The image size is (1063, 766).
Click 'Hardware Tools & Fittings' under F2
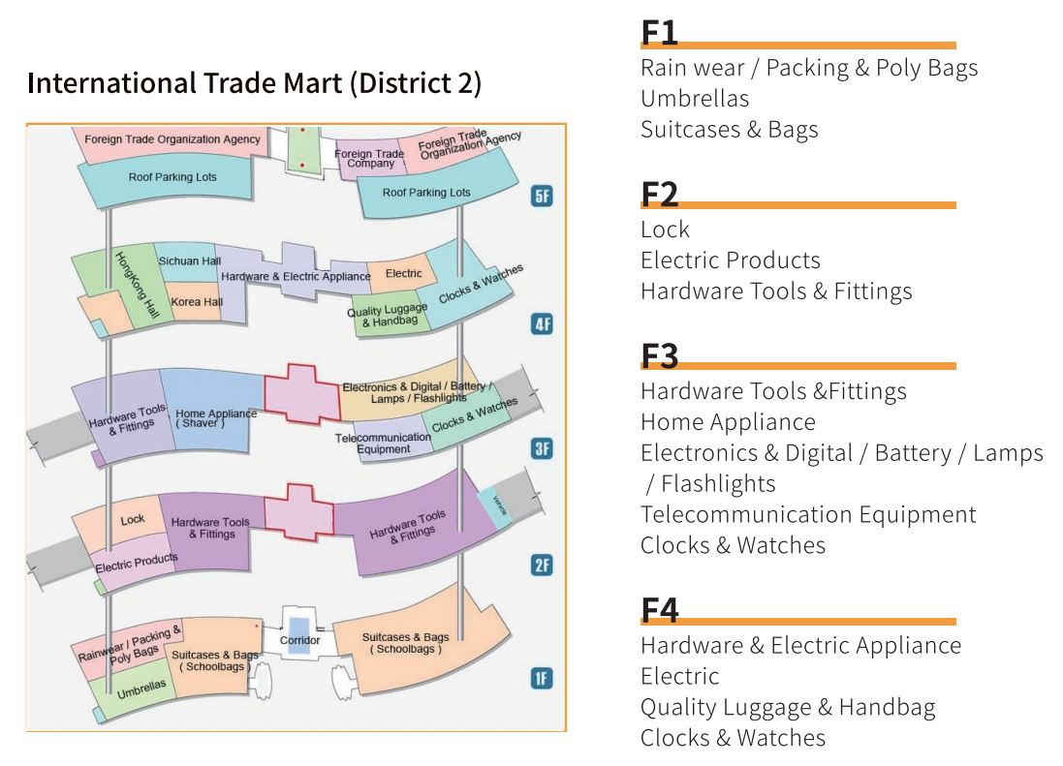pos(776,291)
